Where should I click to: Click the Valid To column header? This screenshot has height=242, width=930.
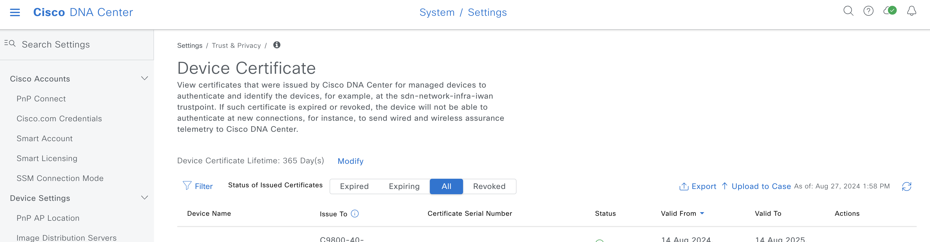click(768, 214)
